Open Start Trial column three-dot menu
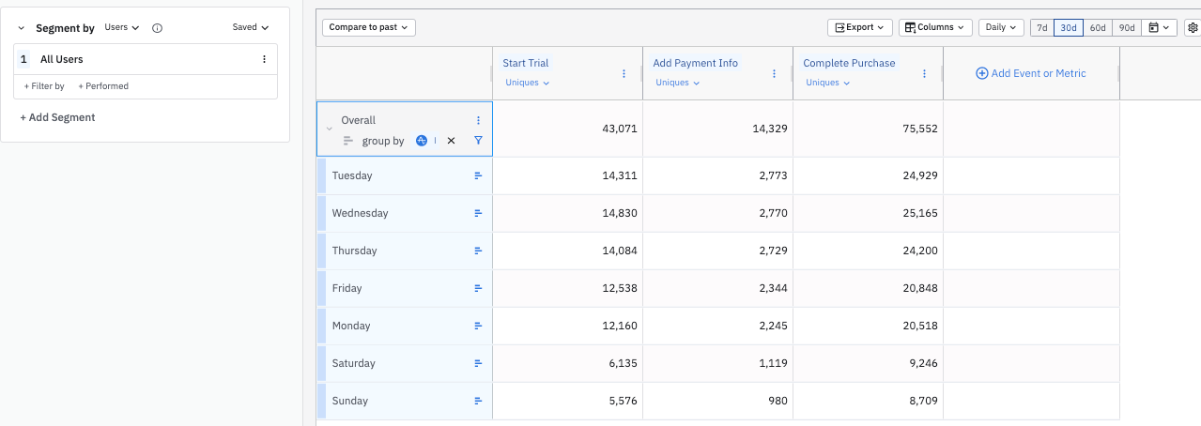Viewport: 1201px width, 426px height. [x=624, y=73]
